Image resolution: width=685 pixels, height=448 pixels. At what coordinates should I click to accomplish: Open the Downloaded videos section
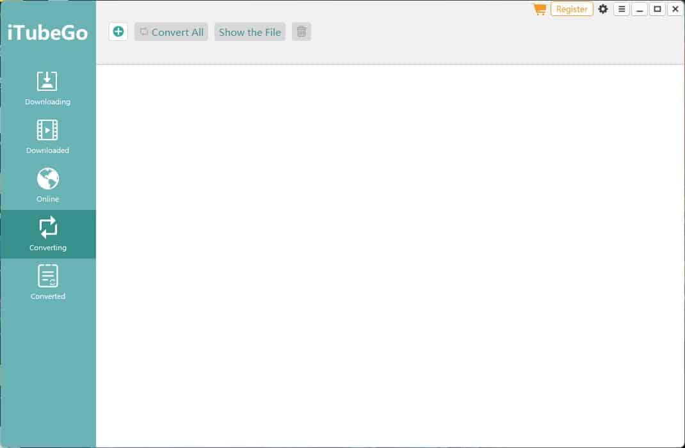[x=47, y=137]
